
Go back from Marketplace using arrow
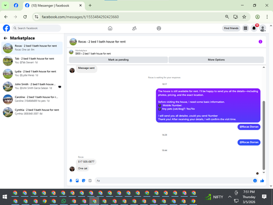(x=5, y=38)
